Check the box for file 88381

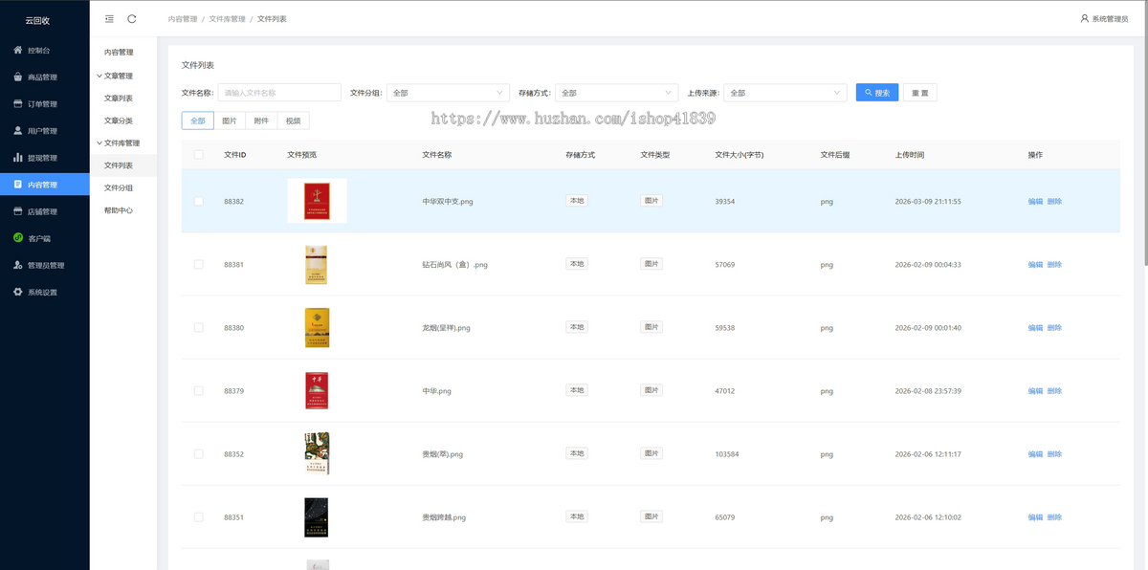pyautogui.click(x=198, y=264)
